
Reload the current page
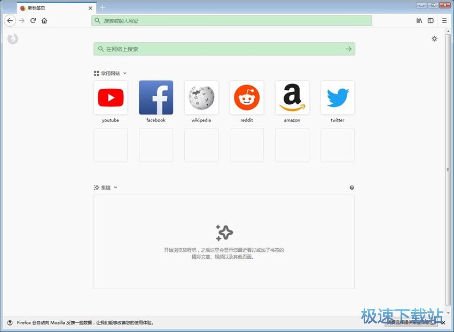[33, 20]
